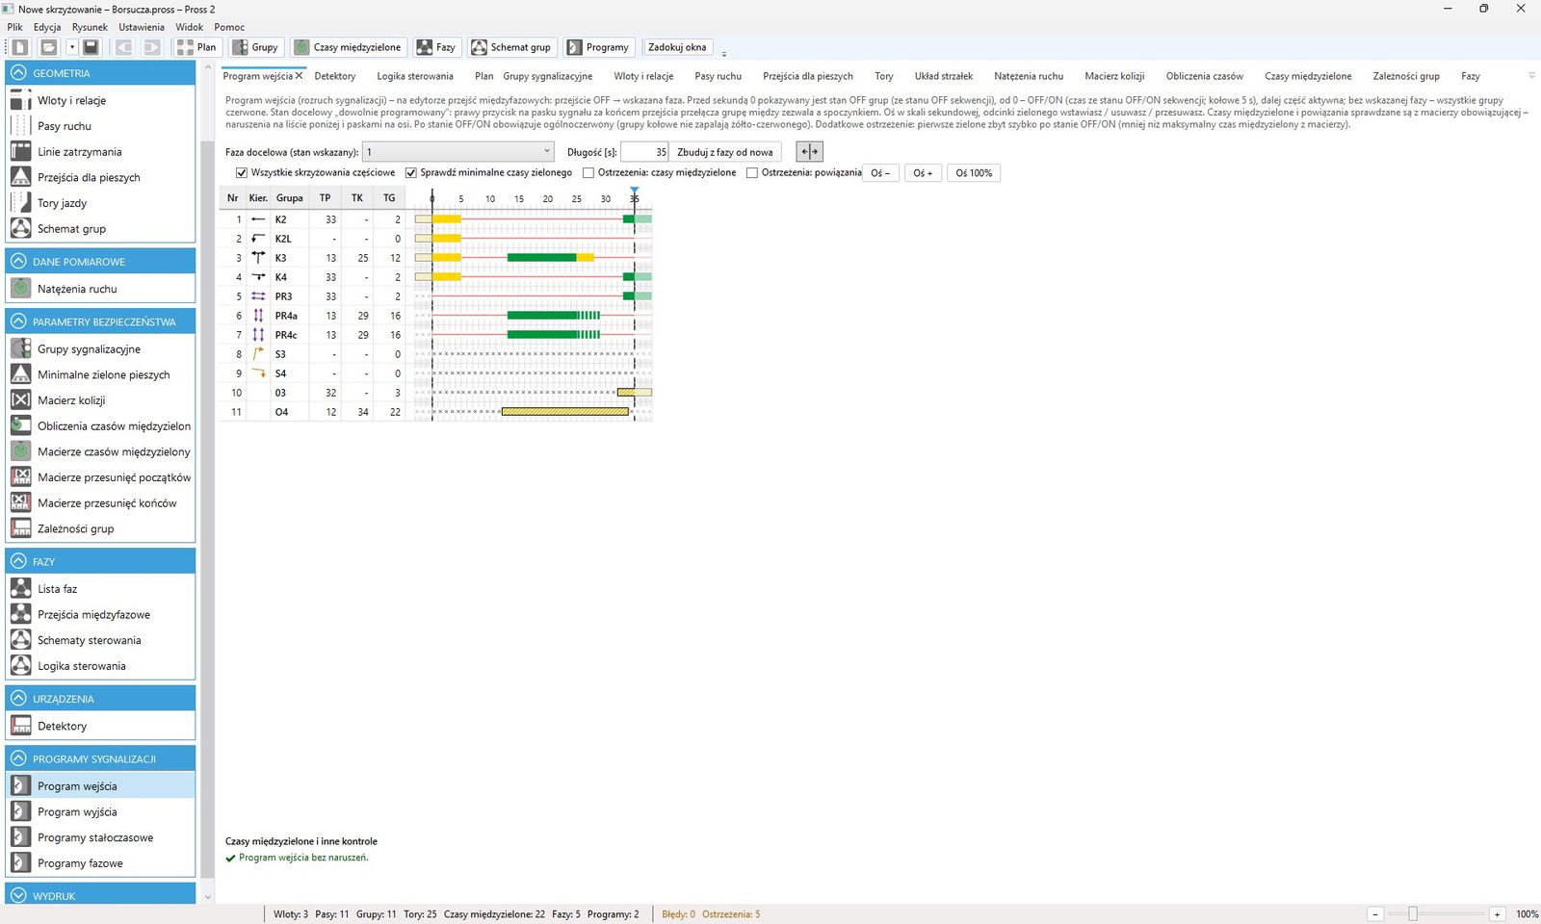Enable Ostrzeżenia: czasy międzyzielone checkbox
Image resolution: width=1541 pixels, height=924 pixels.
(588, 173)
